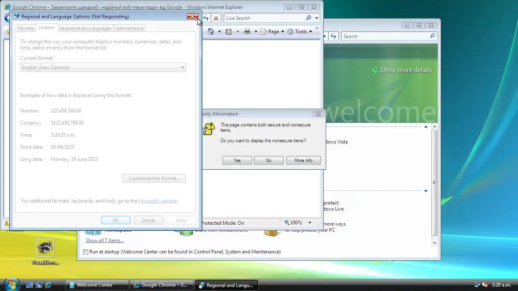Image resolution: width=518 pixels, height=291 pixels.
Task: Open the IE zoom level dropdown arrow
Action: [310, 223]
